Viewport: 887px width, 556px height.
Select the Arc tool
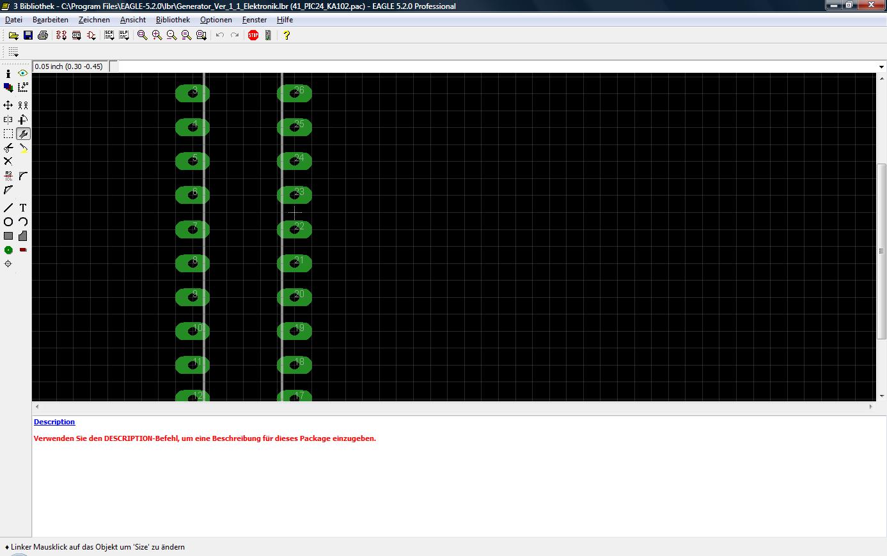[23, 222]
